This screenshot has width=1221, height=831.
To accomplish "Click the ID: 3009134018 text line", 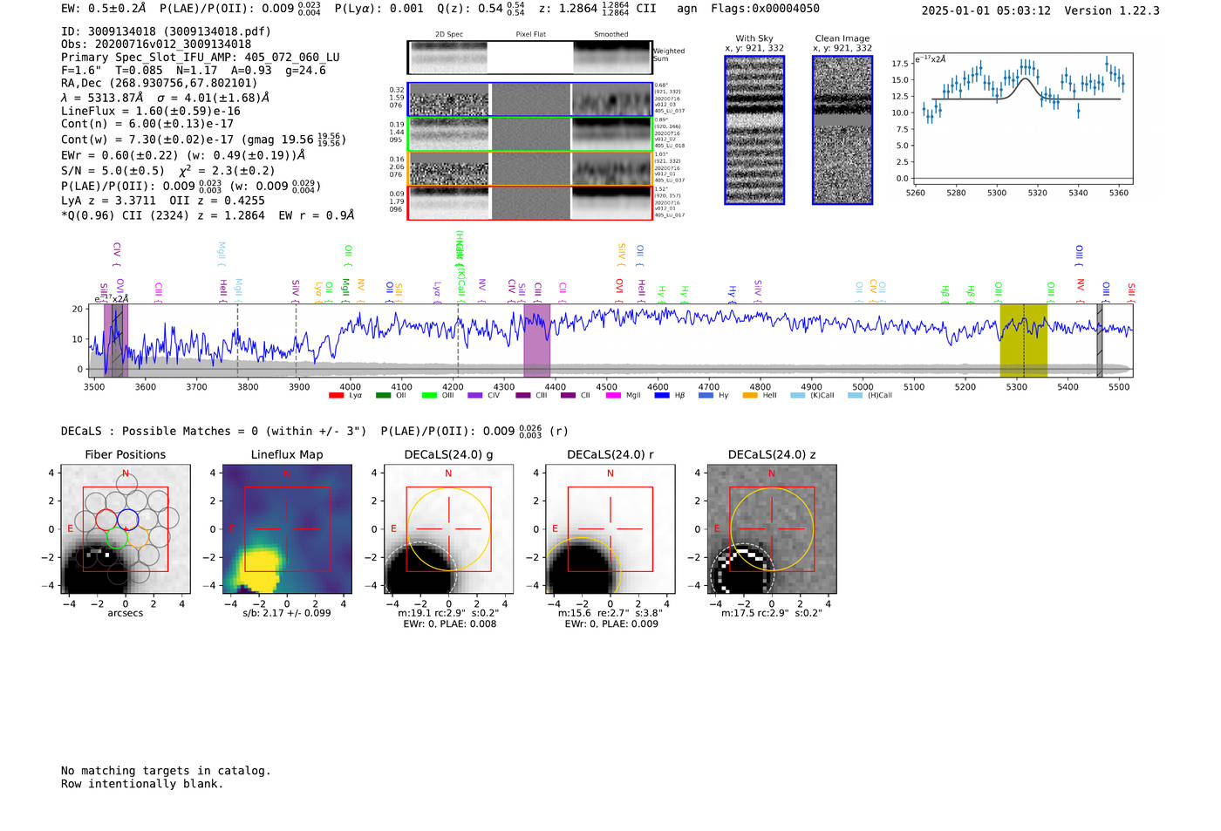I will point(166,31).
